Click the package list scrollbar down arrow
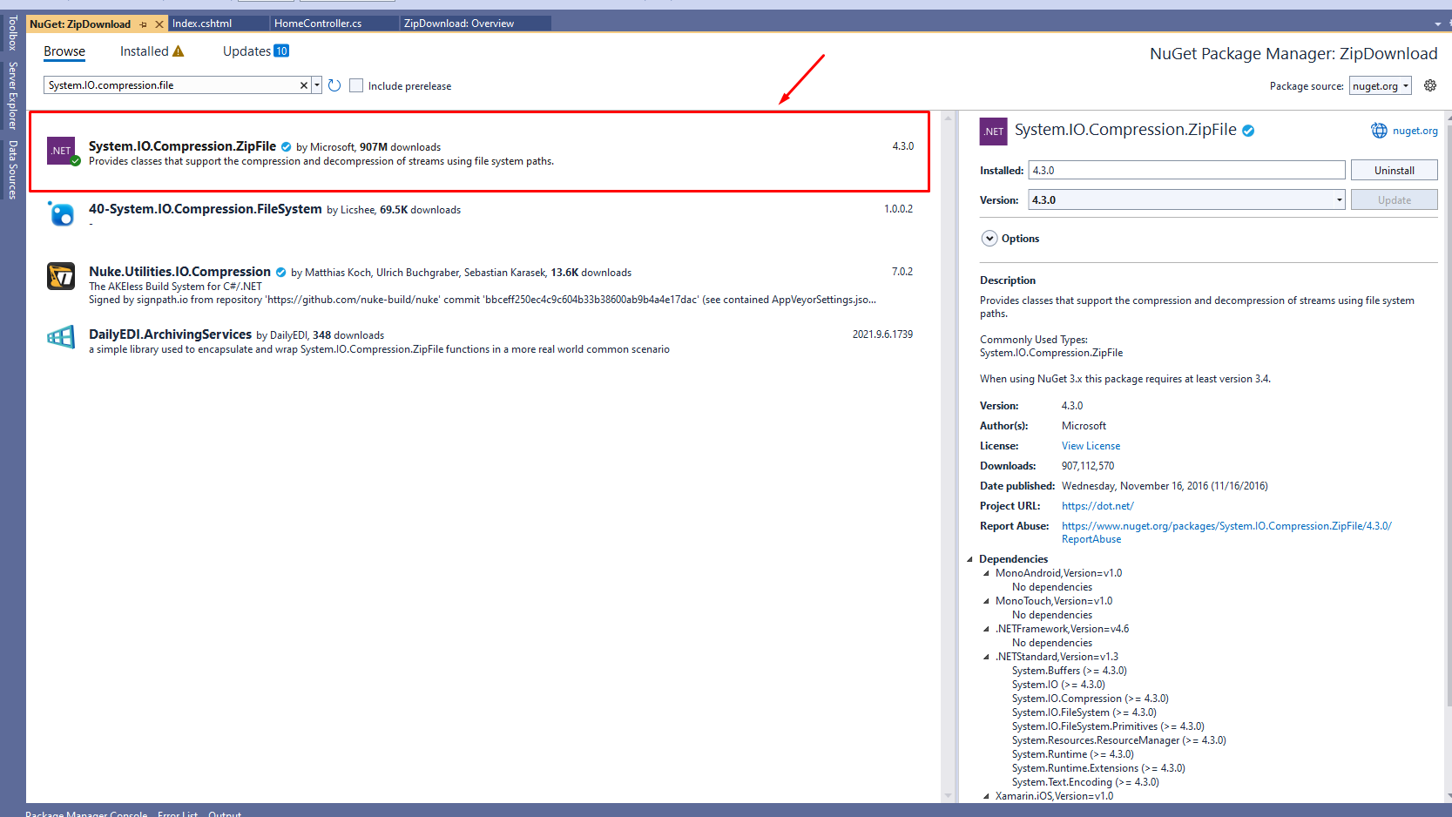1452x817 pixels. click(x=948, y=796)
